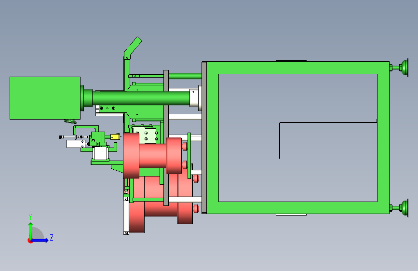Image resolution: width=418 pixels, height=271 pixels.
Task: Click the gray YZ plane quadrant of triad
Action: (x=38, y=233)
